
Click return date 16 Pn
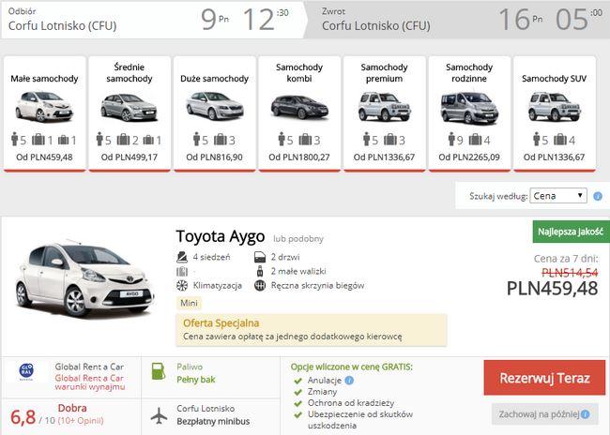tap(520, 19)
